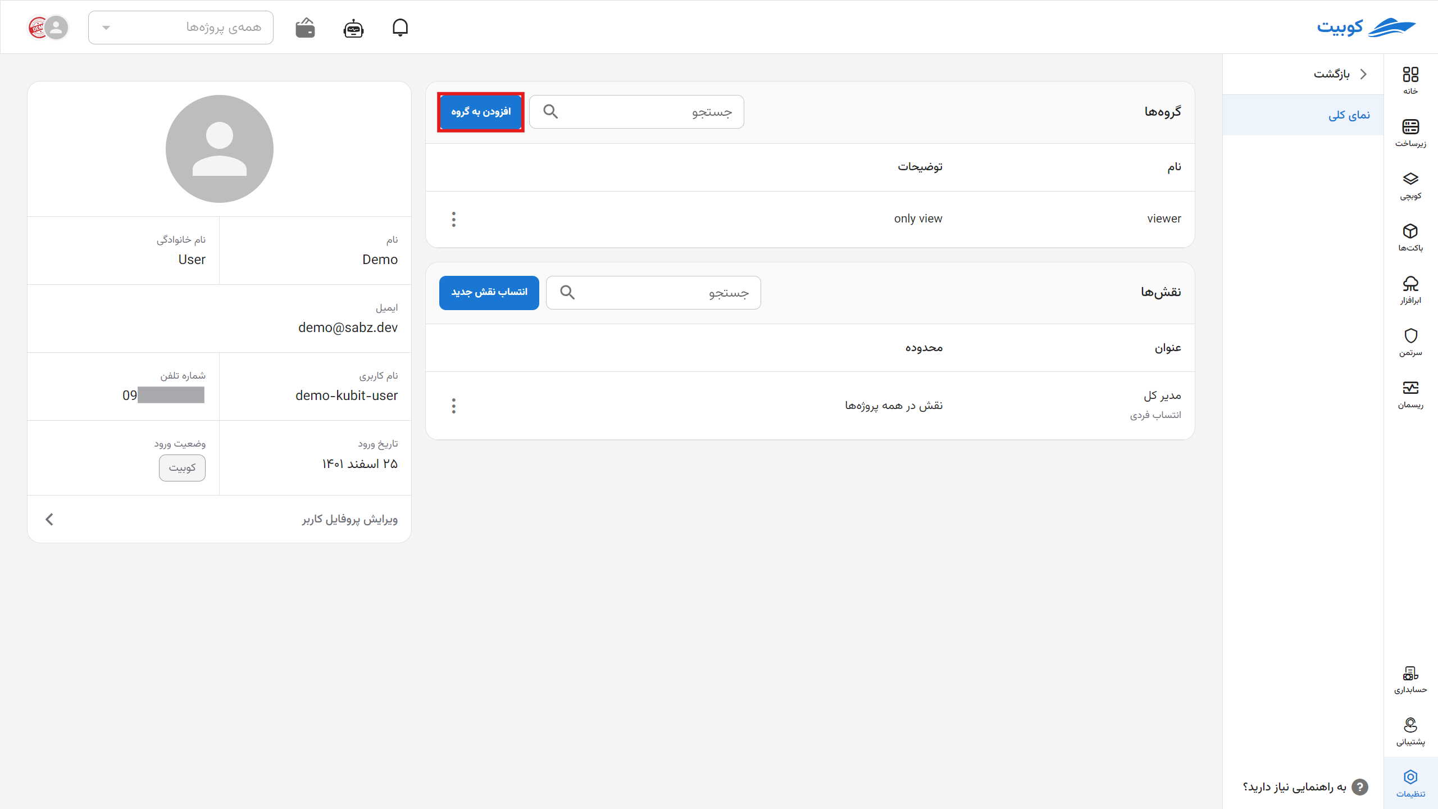Image resolution: width=1438 pixels, height=809 pixels.
Task: Click the کوبیت login status badge
Action: coord(183,467)
